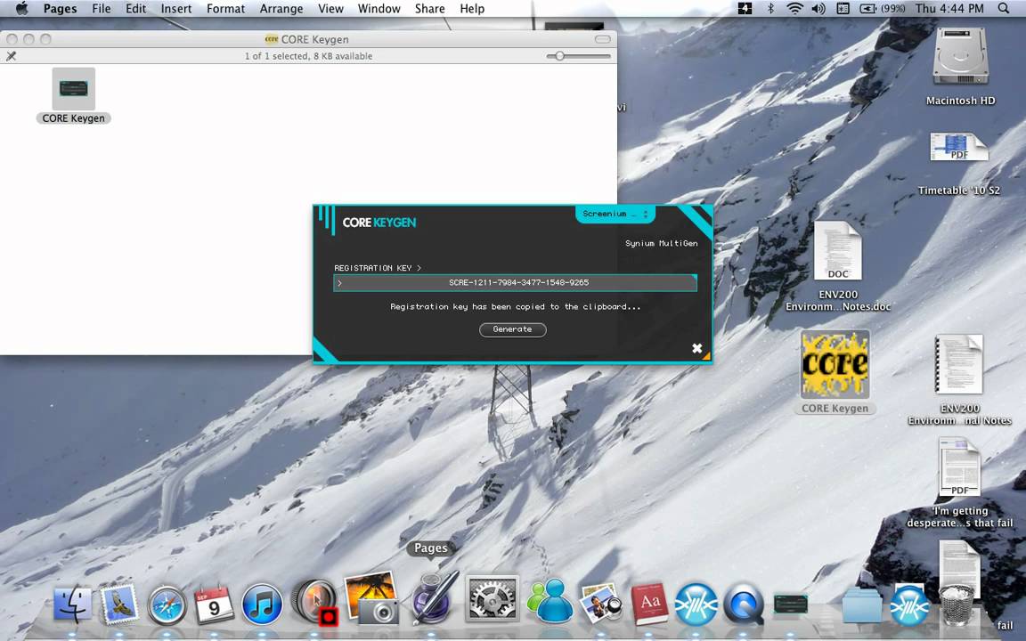
Task: Open Messenger buddies icon in Dock
Action: pos(550,600)
